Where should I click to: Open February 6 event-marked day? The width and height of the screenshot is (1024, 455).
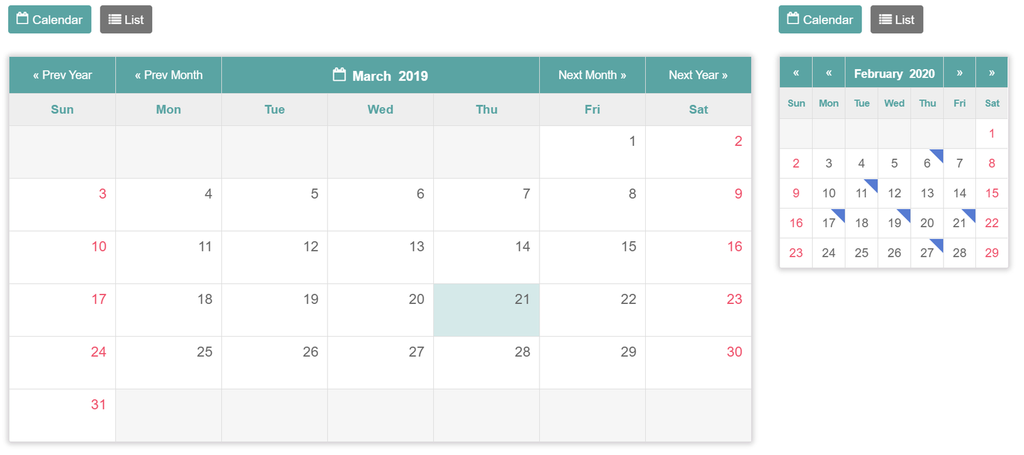point(927,163)
